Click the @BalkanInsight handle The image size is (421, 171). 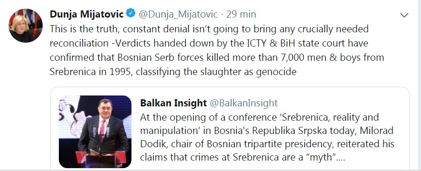click(x=243, y=103)
